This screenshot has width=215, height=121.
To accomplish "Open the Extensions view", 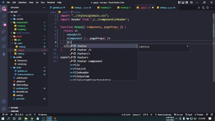I will click(4, 39).
